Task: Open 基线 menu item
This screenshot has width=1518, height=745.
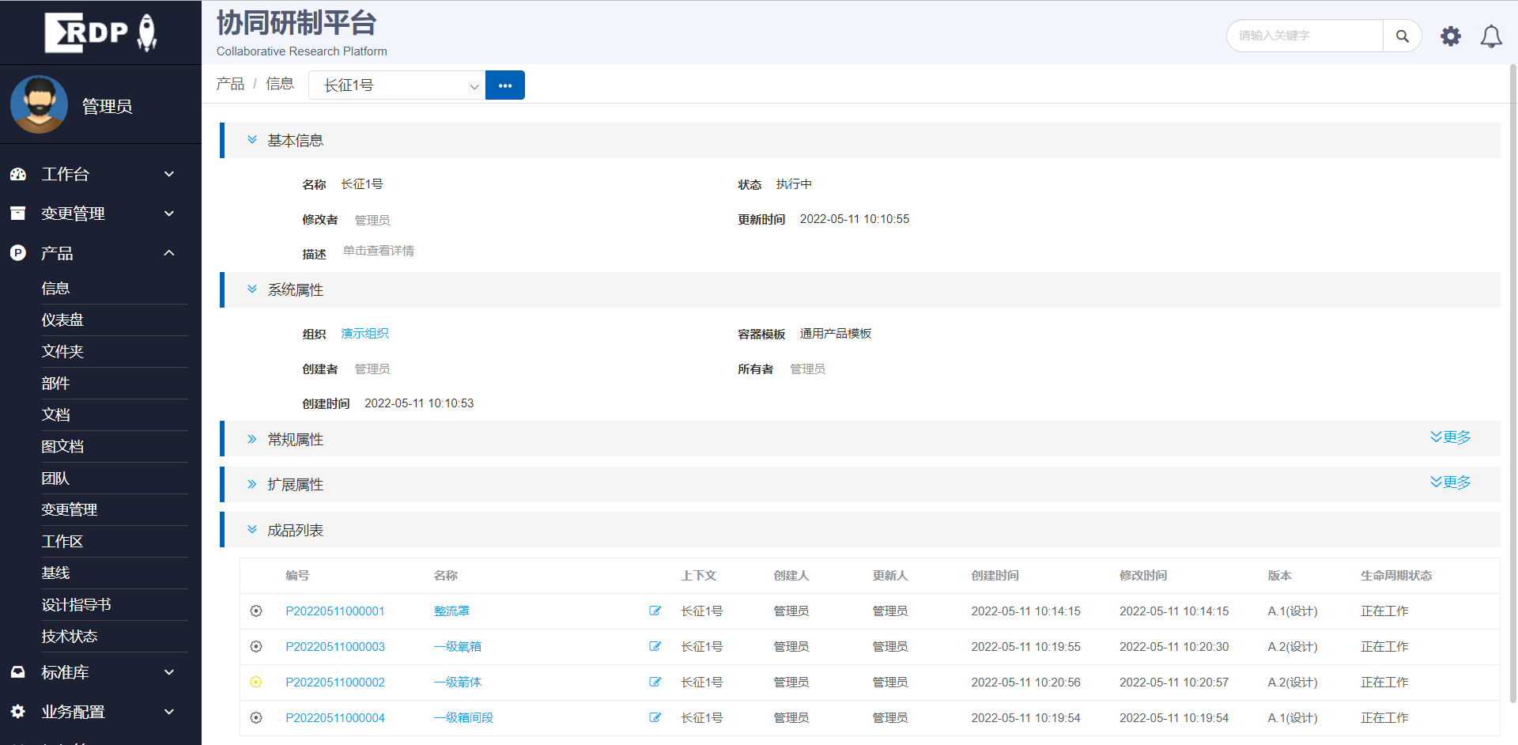Action: 55,573
